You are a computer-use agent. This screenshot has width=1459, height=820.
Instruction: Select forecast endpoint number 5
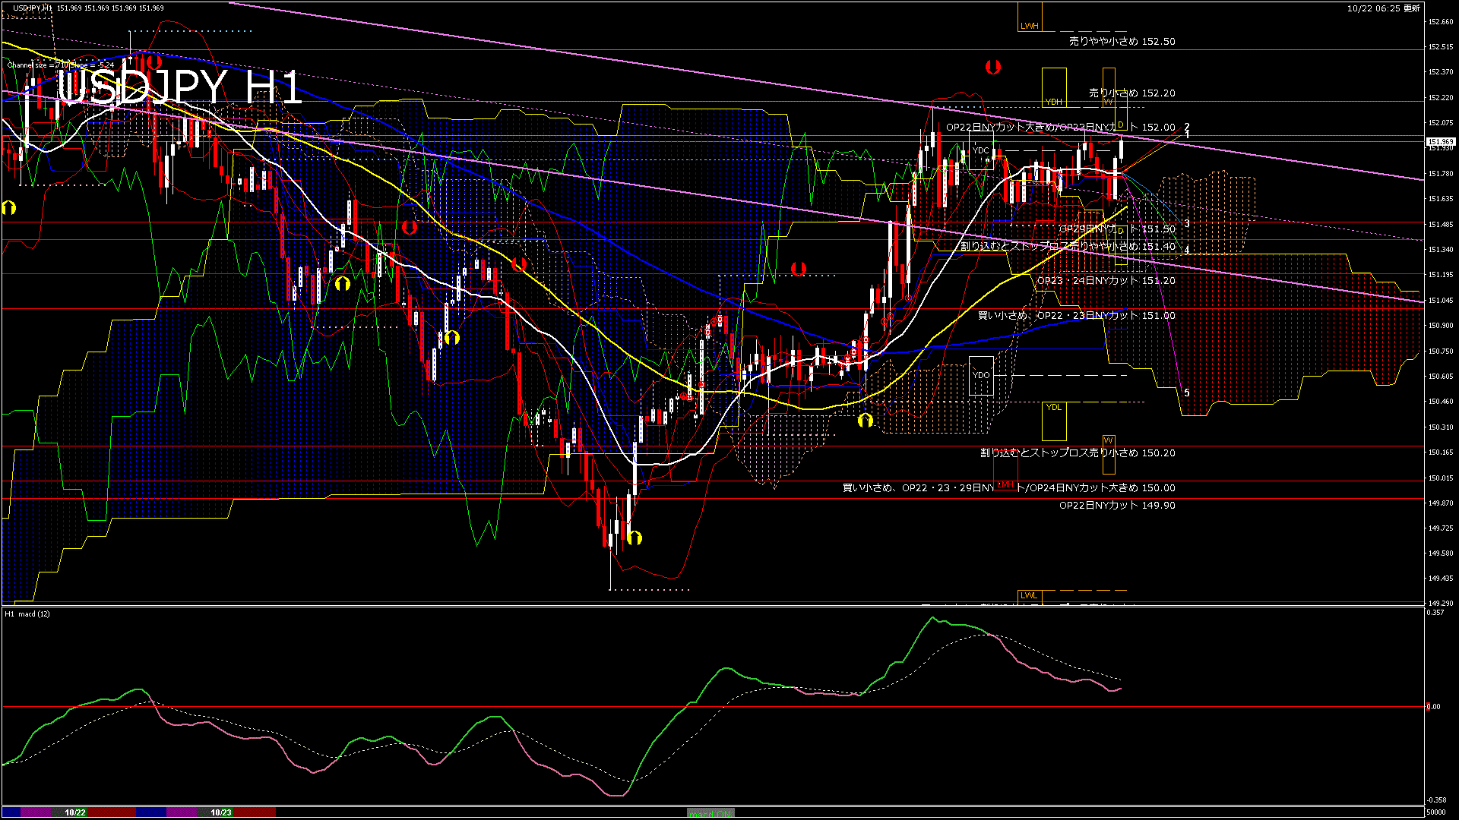point(1187,393)
